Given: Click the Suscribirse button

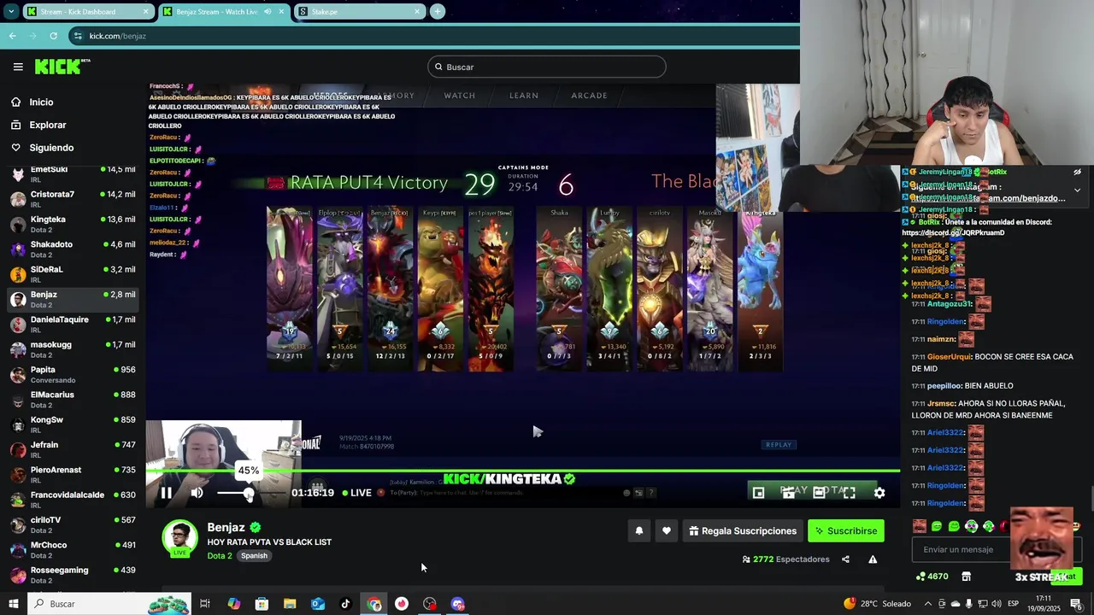Looking at the screenshot, I should coord(846,530).
